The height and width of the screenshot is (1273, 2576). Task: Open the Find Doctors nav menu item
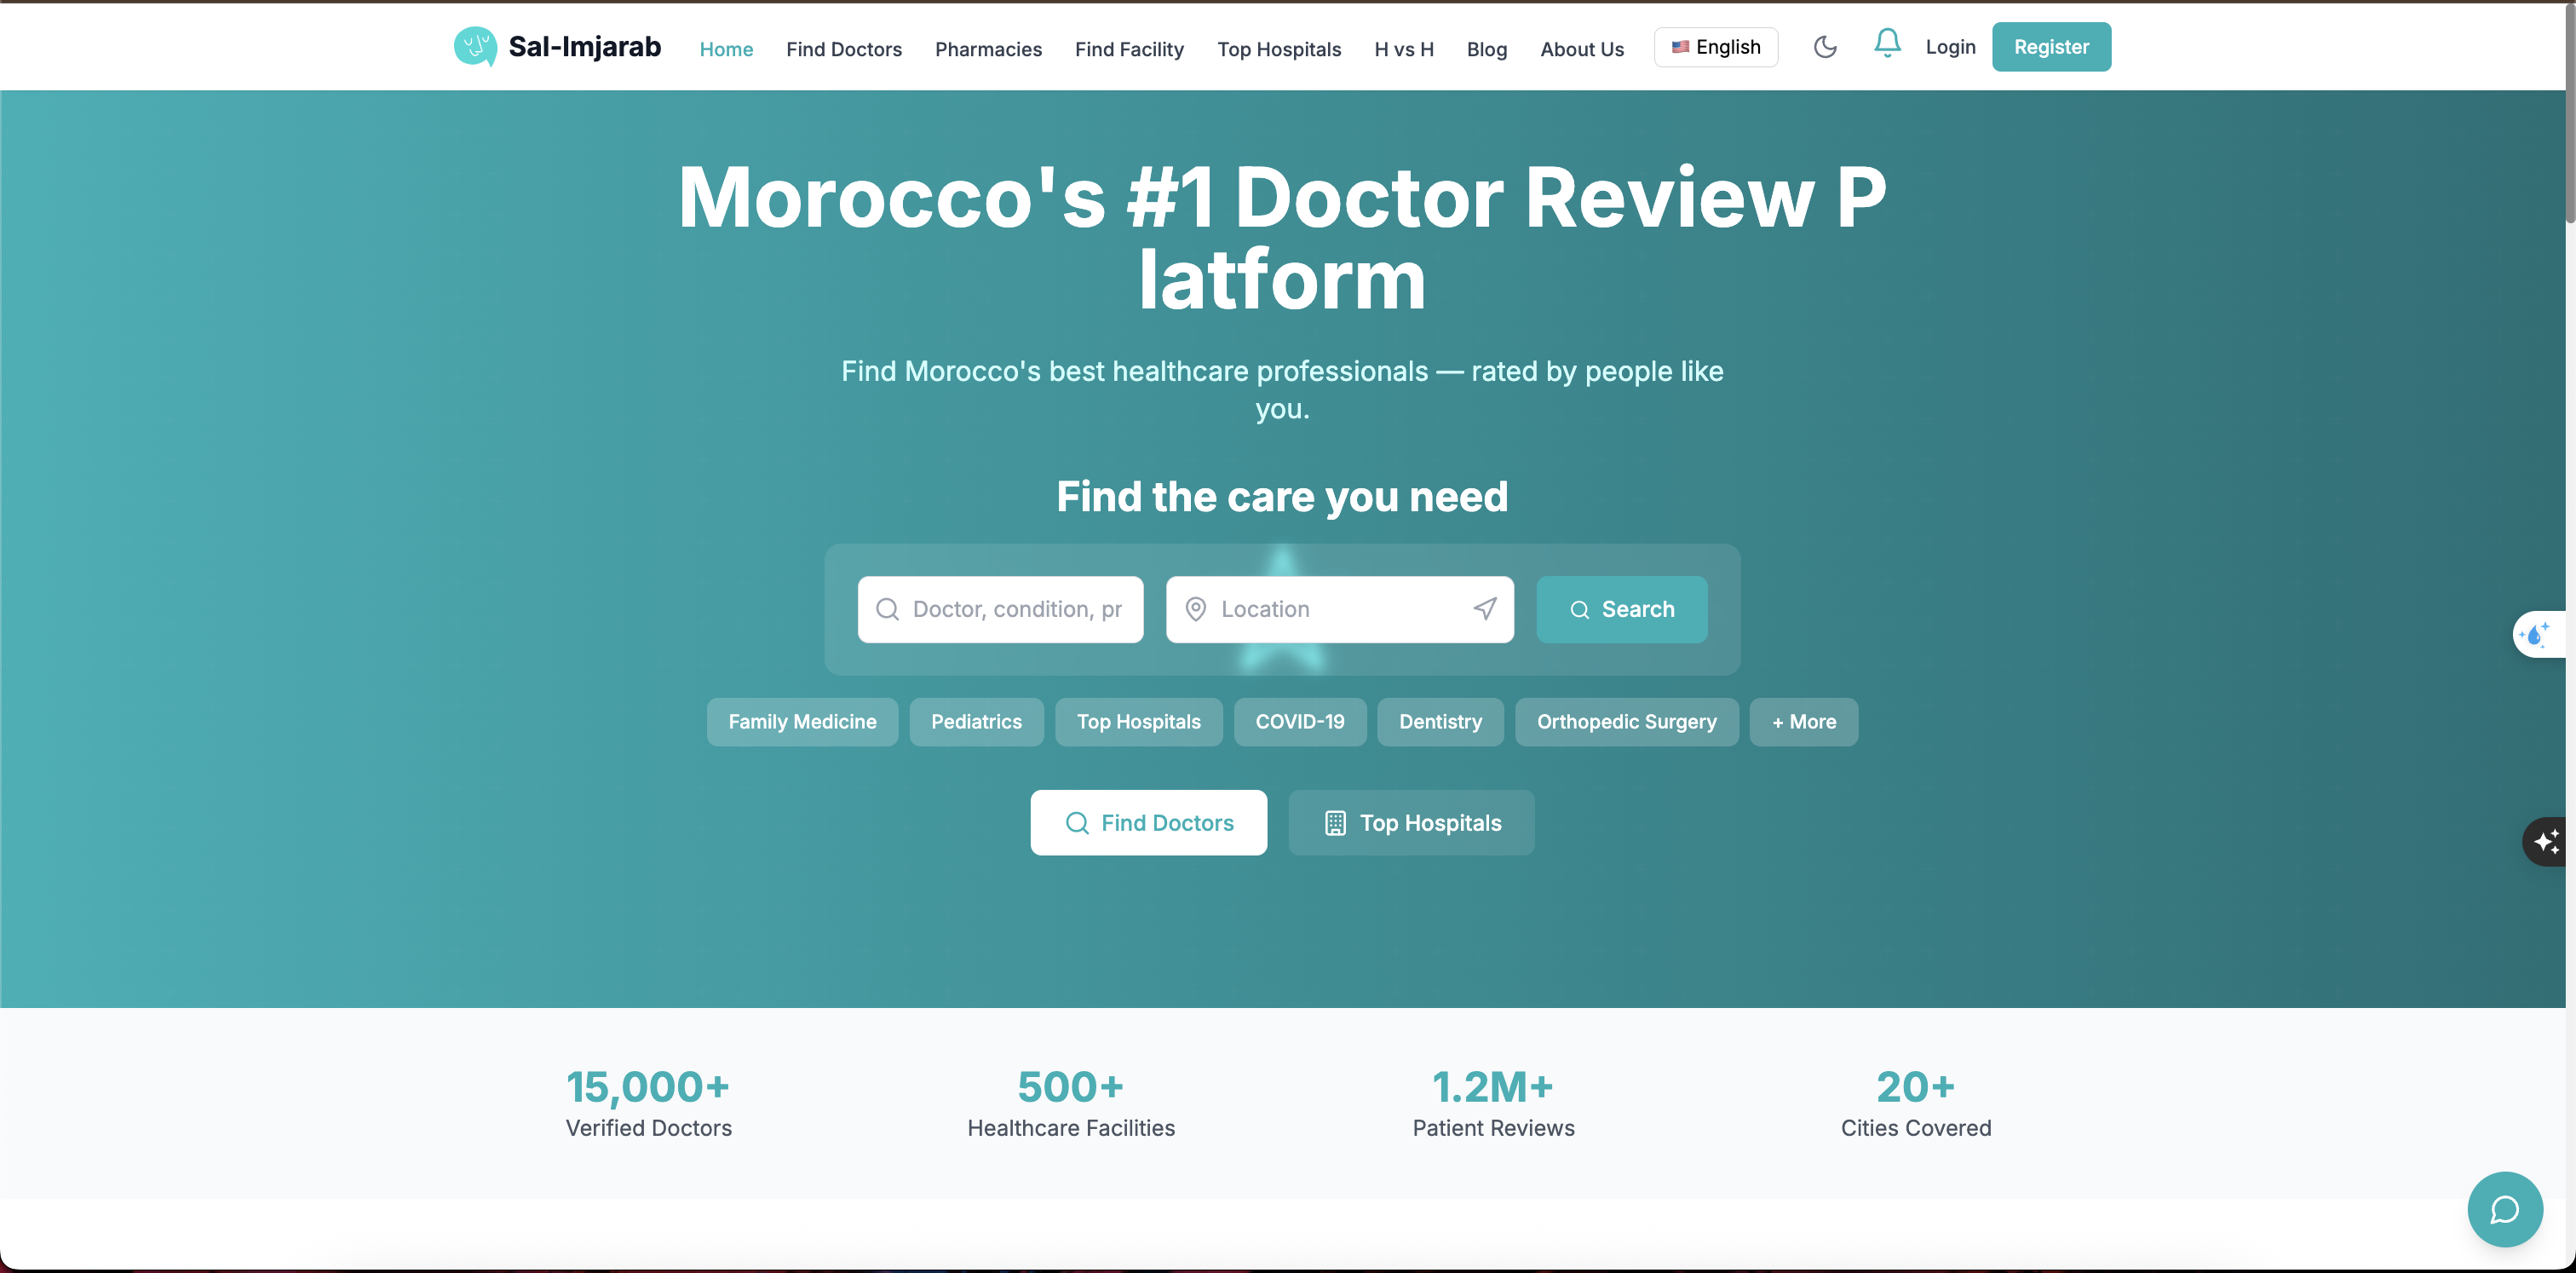843,49
